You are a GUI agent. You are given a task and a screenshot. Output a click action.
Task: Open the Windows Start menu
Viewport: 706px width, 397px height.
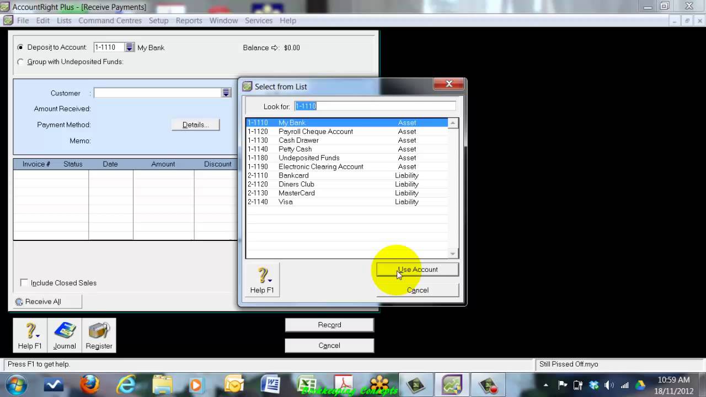tap(15, 384)
